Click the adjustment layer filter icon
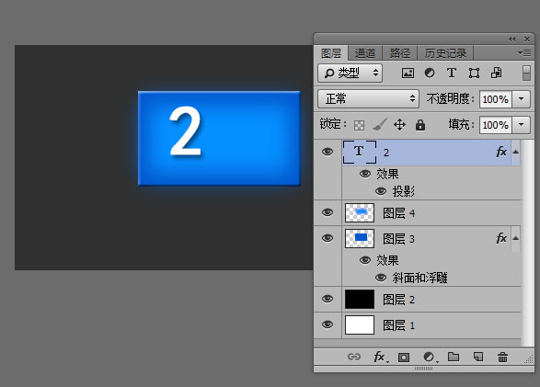Viewport: 540px width, 387px height. point(430,73)
